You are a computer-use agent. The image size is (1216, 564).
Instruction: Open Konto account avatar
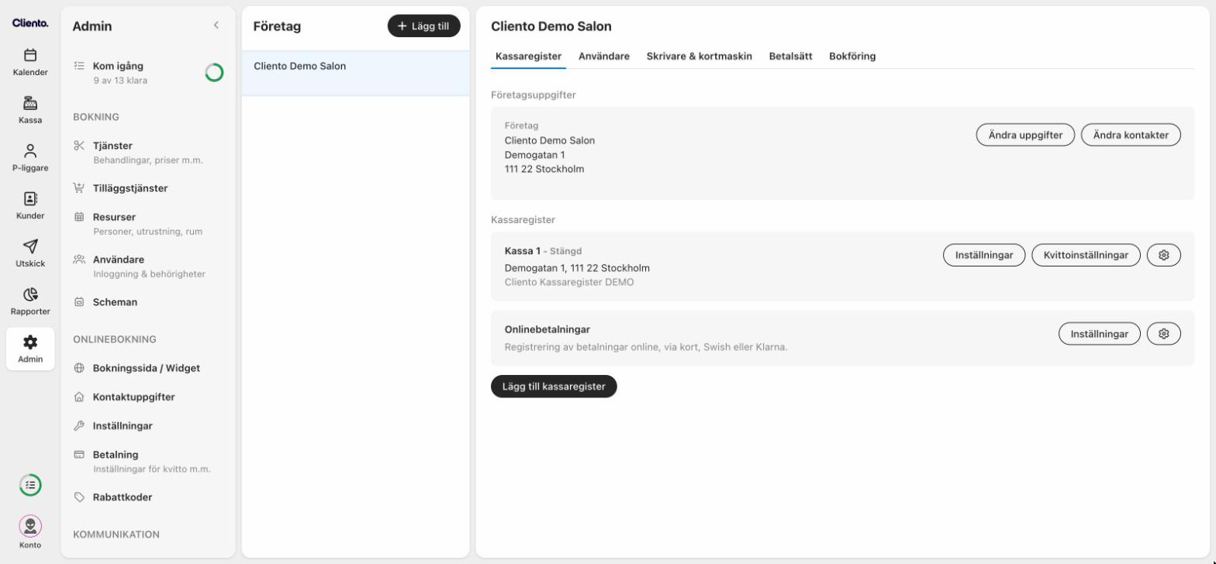click(30, 526)
